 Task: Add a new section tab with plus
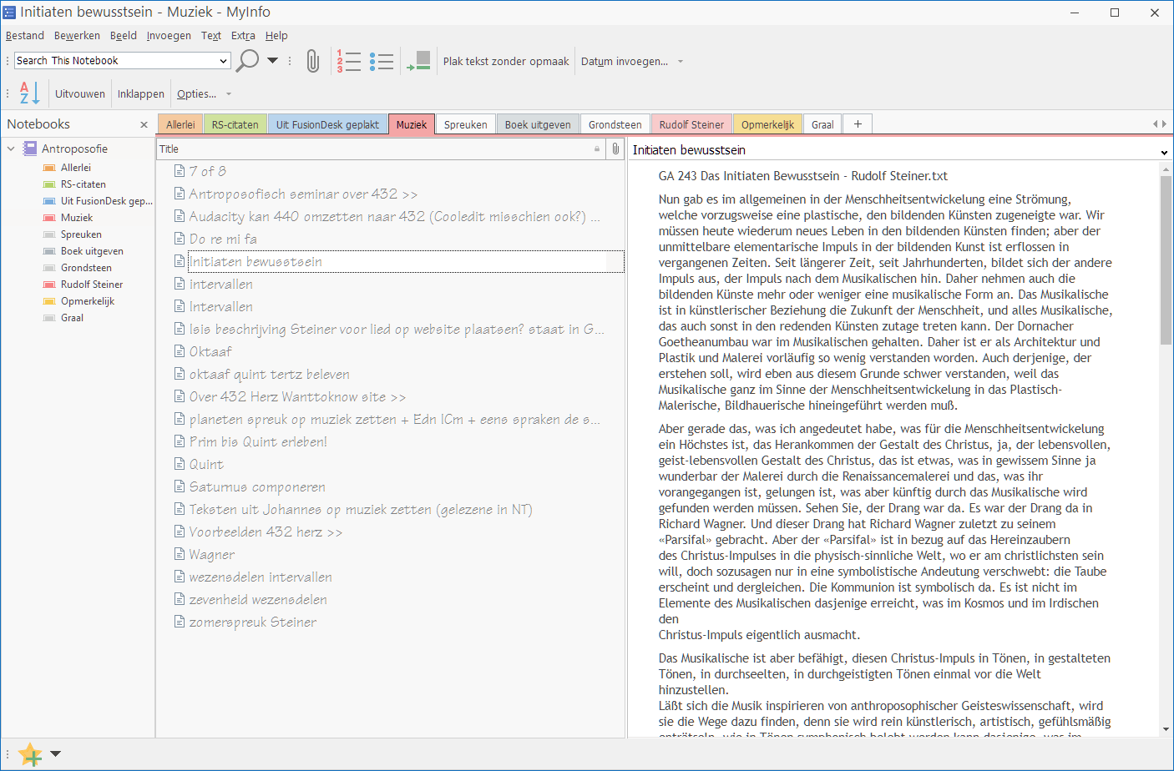point(858,124)
